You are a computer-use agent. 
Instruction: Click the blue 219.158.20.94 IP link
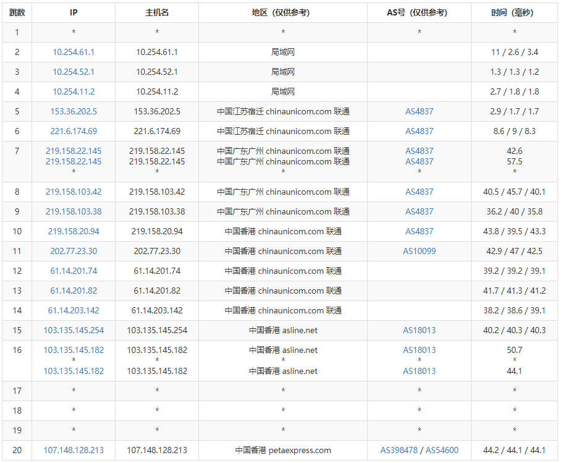[x=74, y=232]
